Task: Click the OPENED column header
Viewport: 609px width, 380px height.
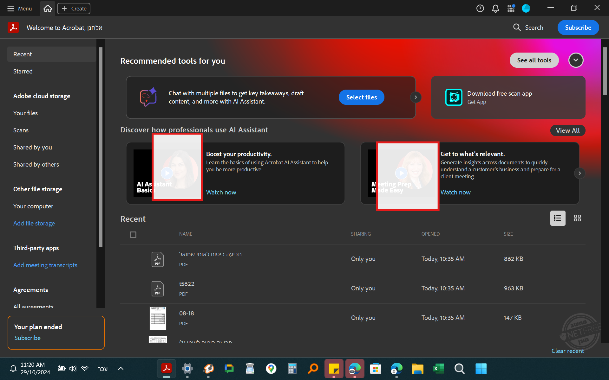Action: pos(430,234)
